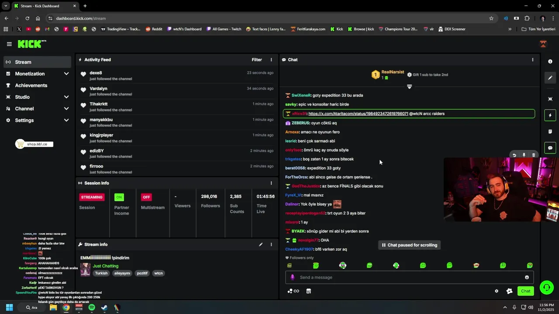Open the wtcN's Dashboard bookmark
The width and height of the screenshot is (559, 314).
point(184,29)
